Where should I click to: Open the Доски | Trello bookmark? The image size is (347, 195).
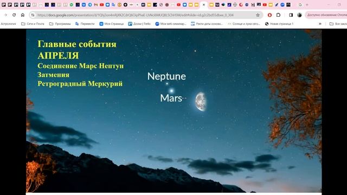(x=139, y=24)
